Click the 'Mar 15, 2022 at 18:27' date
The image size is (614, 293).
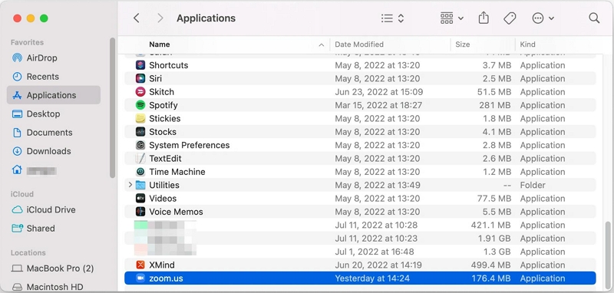click(378, 105)
